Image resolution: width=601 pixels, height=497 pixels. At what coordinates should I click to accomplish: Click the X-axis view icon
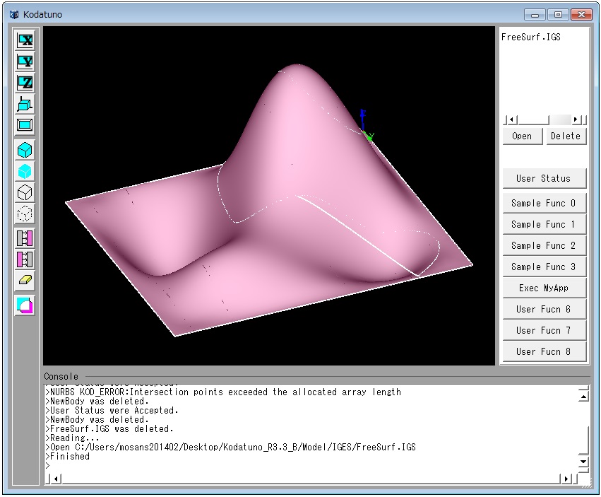[x=25, y=40]
